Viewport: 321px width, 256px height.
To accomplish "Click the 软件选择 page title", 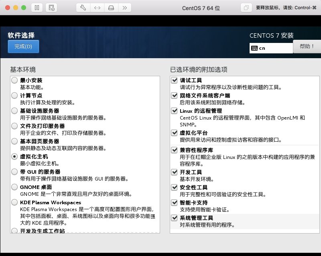I will pyautogui.click(x=21, y=35).
